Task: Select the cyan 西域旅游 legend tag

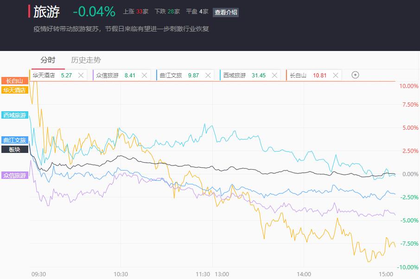Action: 15,115
